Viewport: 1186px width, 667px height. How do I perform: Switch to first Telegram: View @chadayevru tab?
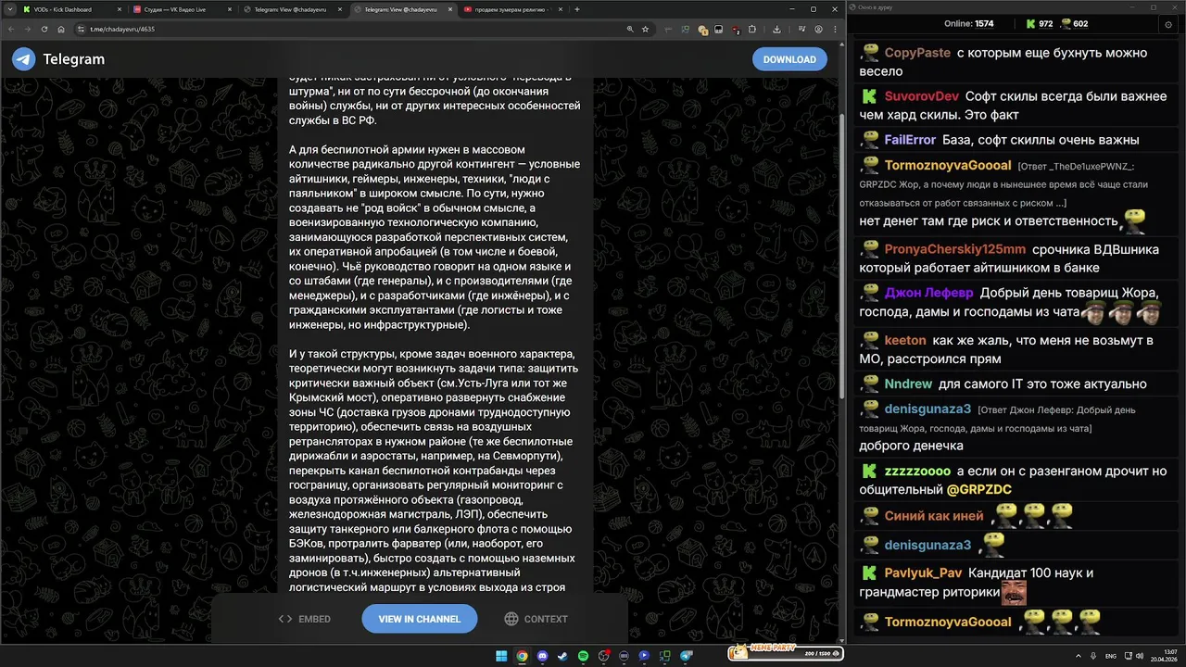(292, 9)
